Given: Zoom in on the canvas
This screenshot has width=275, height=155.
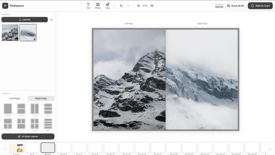Looking at the screenshot, I should coord(152,6).
